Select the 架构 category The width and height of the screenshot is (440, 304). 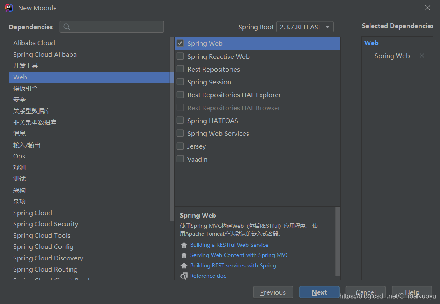point(89,190)
